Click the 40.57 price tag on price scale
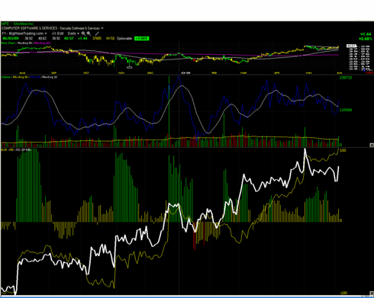 (x=351, y=46)
